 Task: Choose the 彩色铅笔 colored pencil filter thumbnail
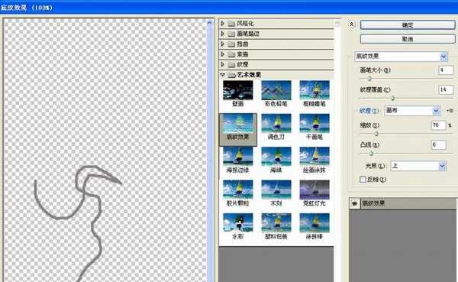[276, 90]
